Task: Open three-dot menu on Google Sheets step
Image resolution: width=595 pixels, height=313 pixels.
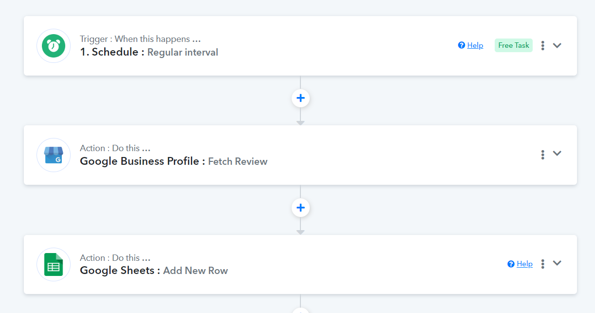Action: 542,264
